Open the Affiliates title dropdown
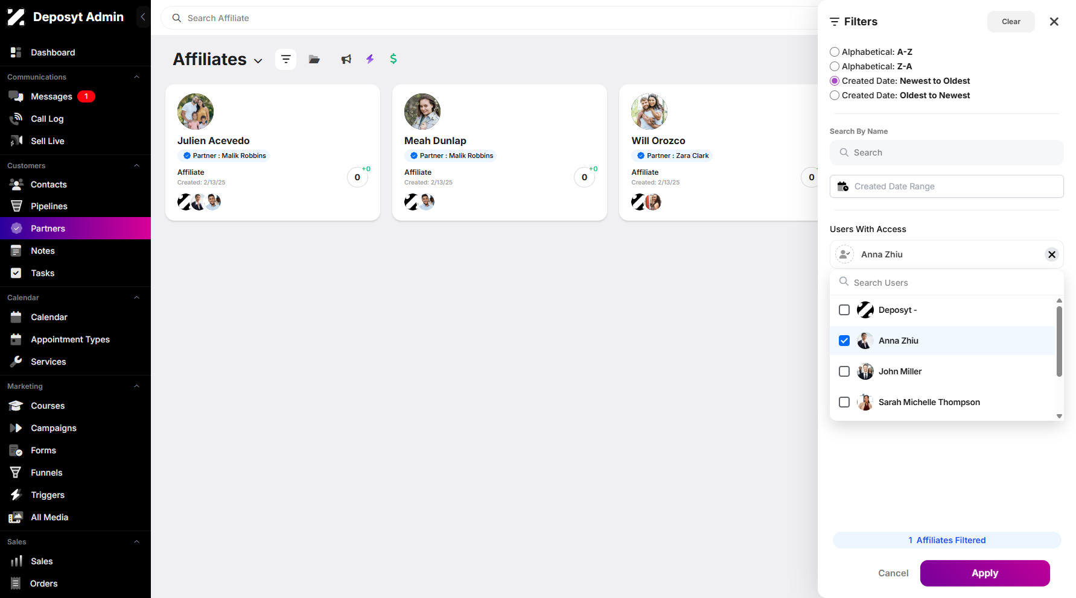Screen dimensions: 1076x598 tap(258, 61)
